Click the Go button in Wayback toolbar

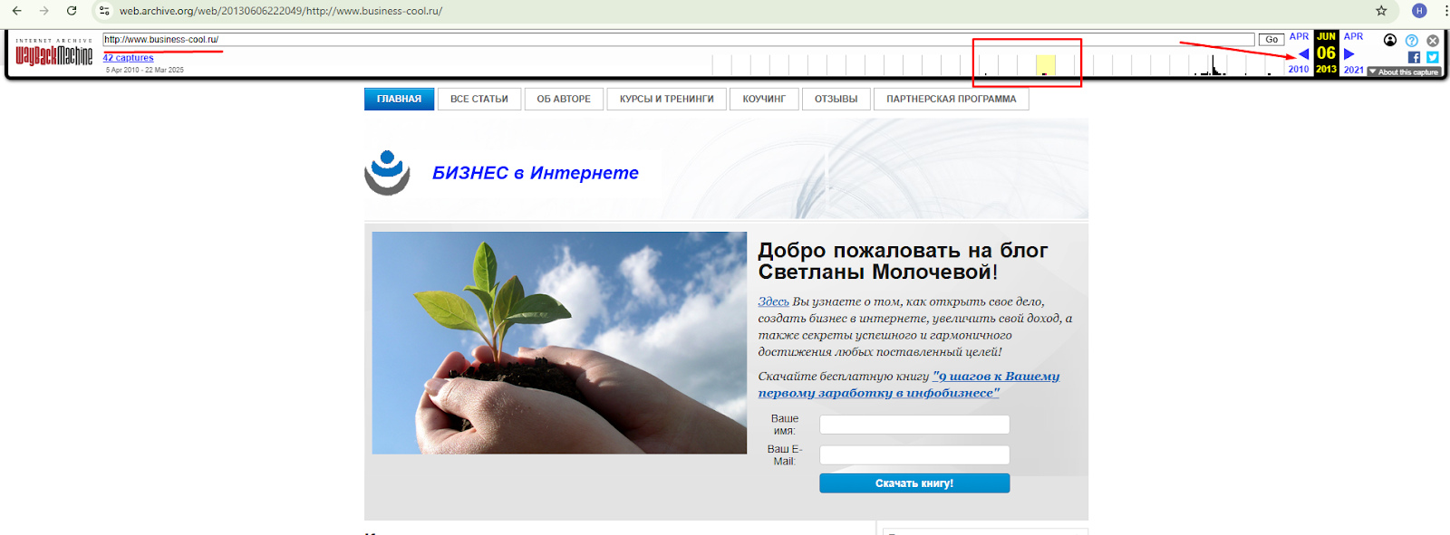click(1271, 40)
